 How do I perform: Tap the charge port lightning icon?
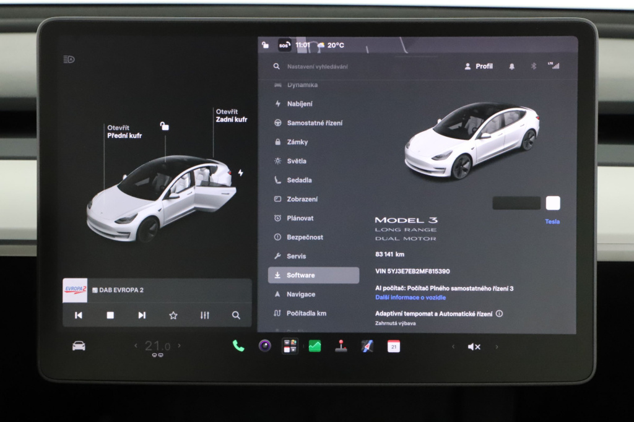click(241, 173)
